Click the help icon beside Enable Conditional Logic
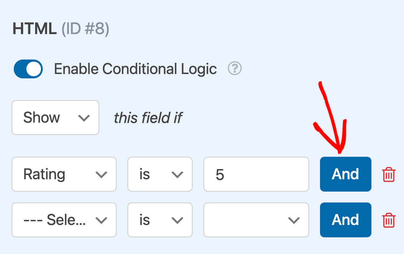 pyautogui.click(x=235, y=69)
